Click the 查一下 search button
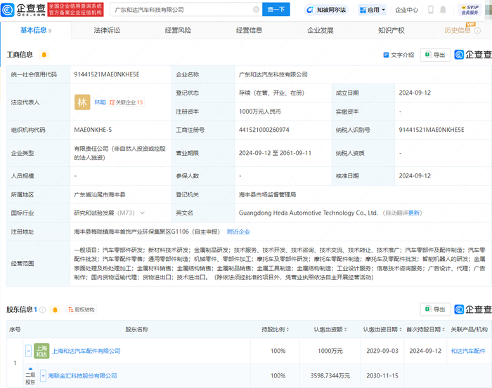The height and width of the screenshot is (388, 492). coord(276,10)
